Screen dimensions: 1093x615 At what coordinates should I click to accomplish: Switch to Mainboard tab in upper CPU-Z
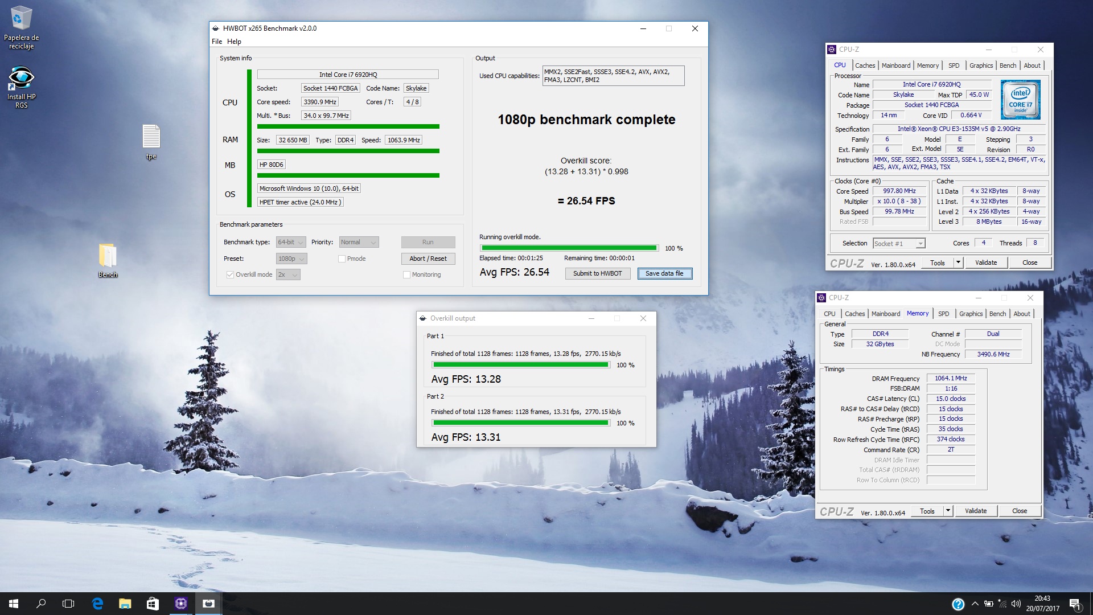(896, 65)
